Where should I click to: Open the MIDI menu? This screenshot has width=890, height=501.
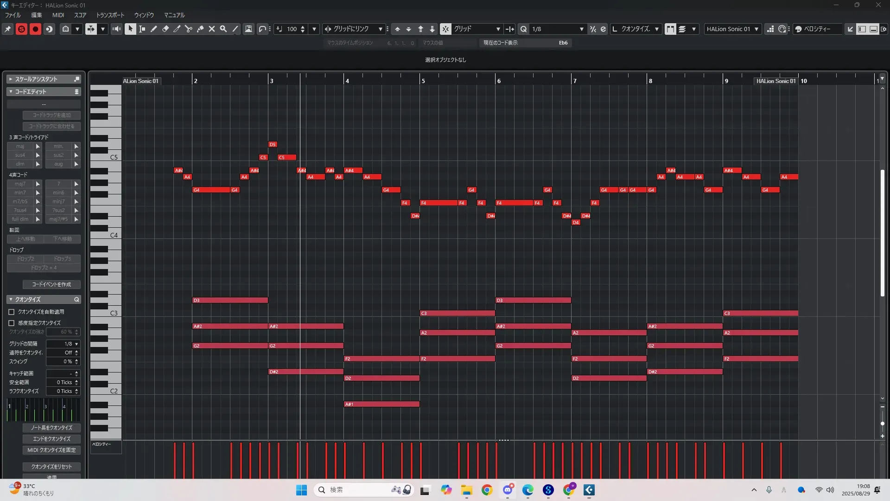click(58, 15)
